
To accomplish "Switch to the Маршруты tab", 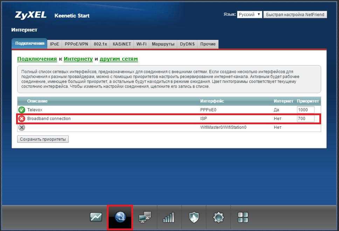I will click(163, 44).
